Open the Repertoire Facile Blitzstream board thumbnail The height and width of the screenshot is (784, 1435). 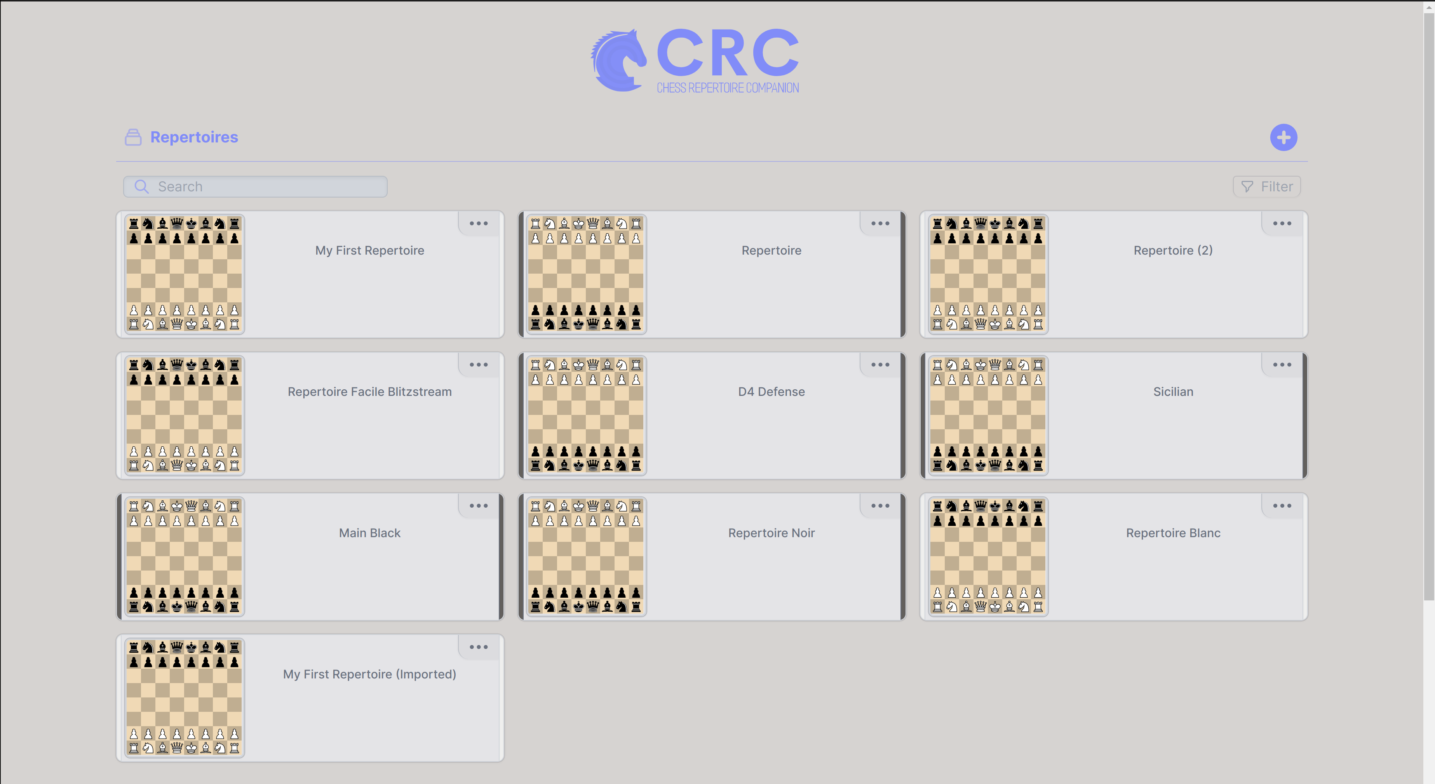(185, 416)
